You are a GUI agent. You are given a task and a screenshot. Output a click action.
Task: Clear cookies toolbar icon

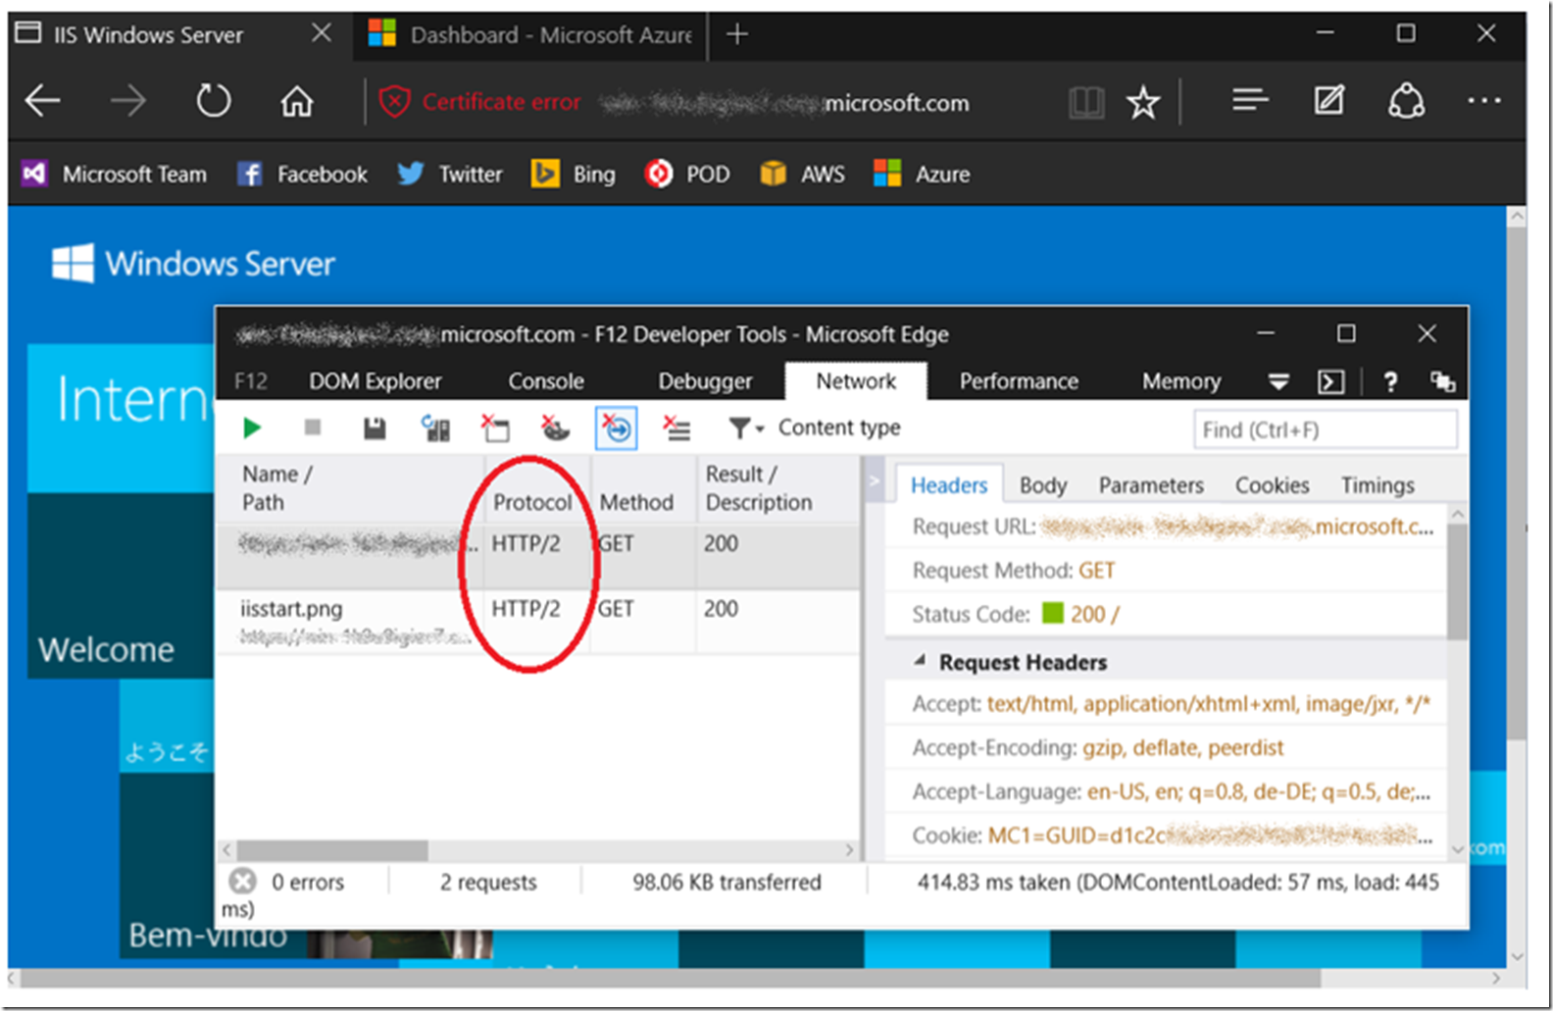click(x=555, y=428)
